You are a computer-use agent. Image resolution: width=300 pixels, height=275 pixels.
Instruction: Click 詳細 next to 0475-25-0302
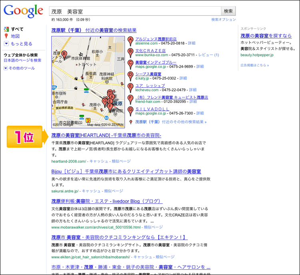point(183,78)
